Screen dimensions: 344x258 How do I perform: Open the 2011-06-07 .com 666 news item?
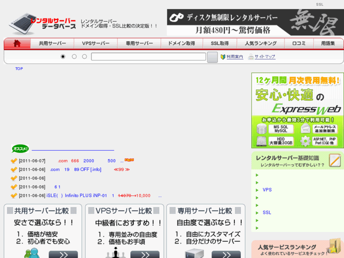pyautogui.click(x=91, y=161)
